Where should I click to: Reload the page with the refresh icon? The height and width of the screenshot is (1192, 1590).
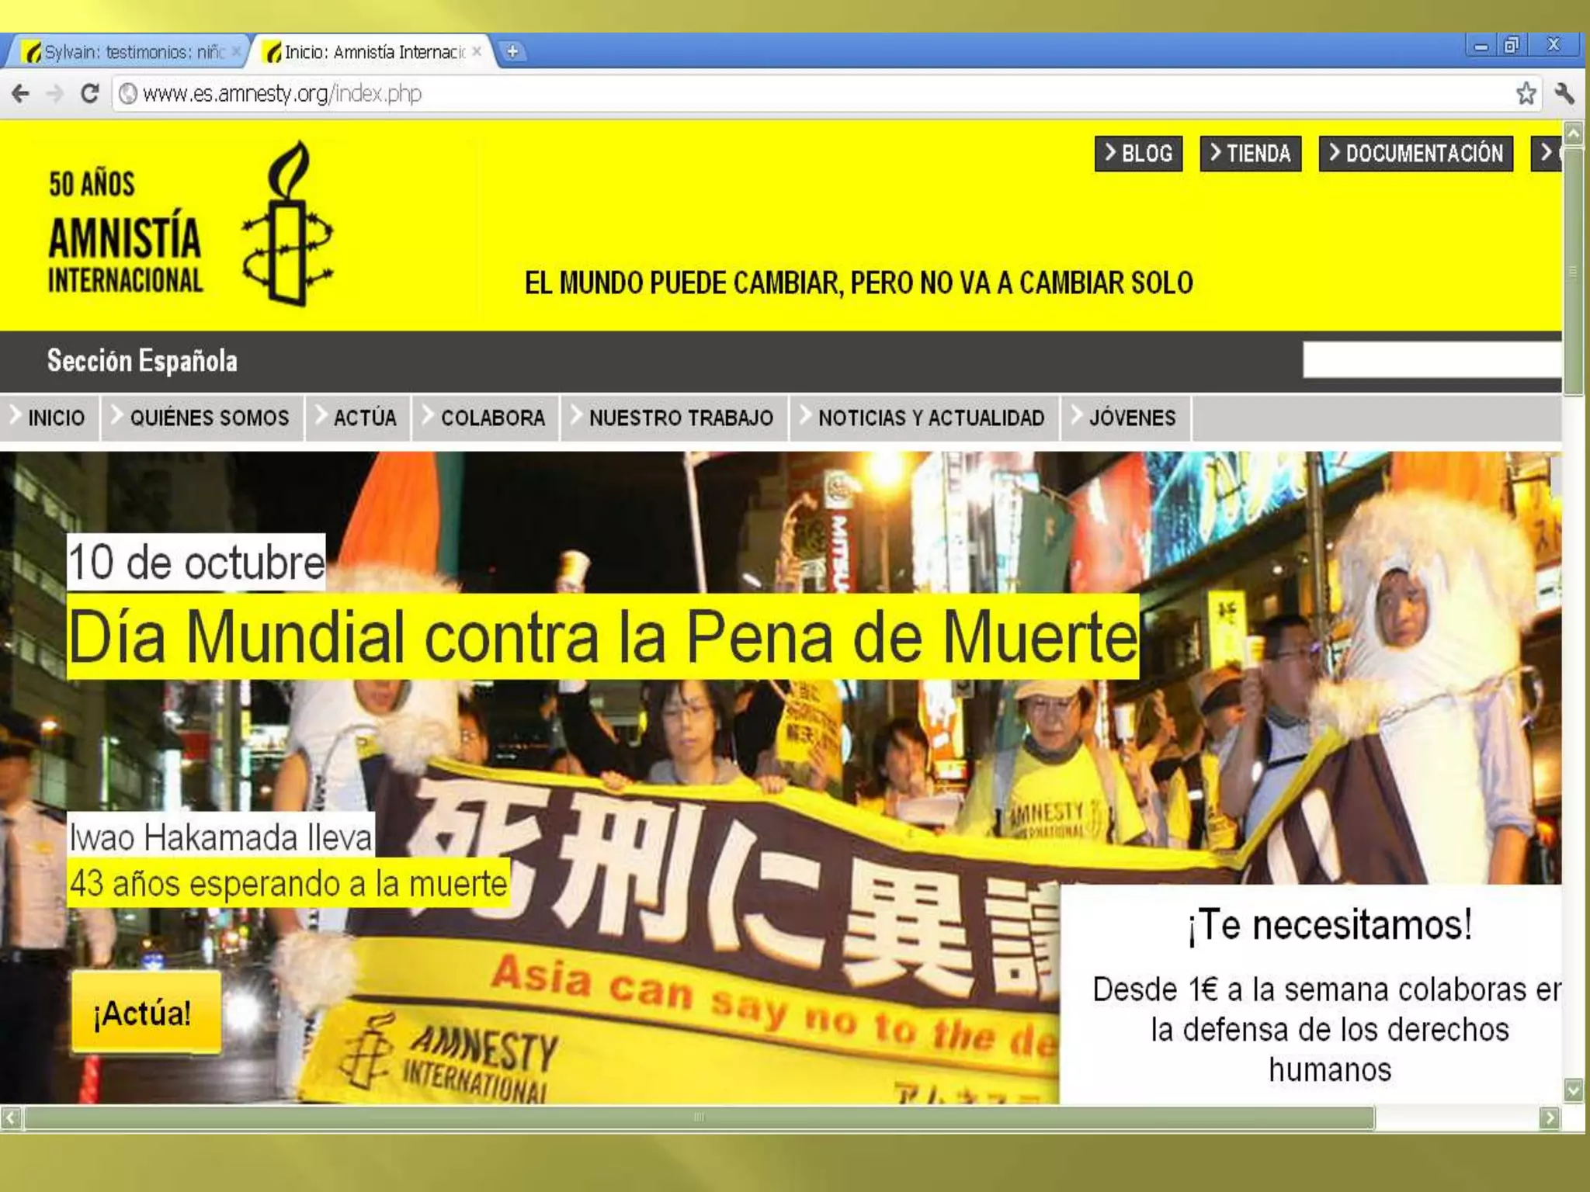(x=90, y=94)
